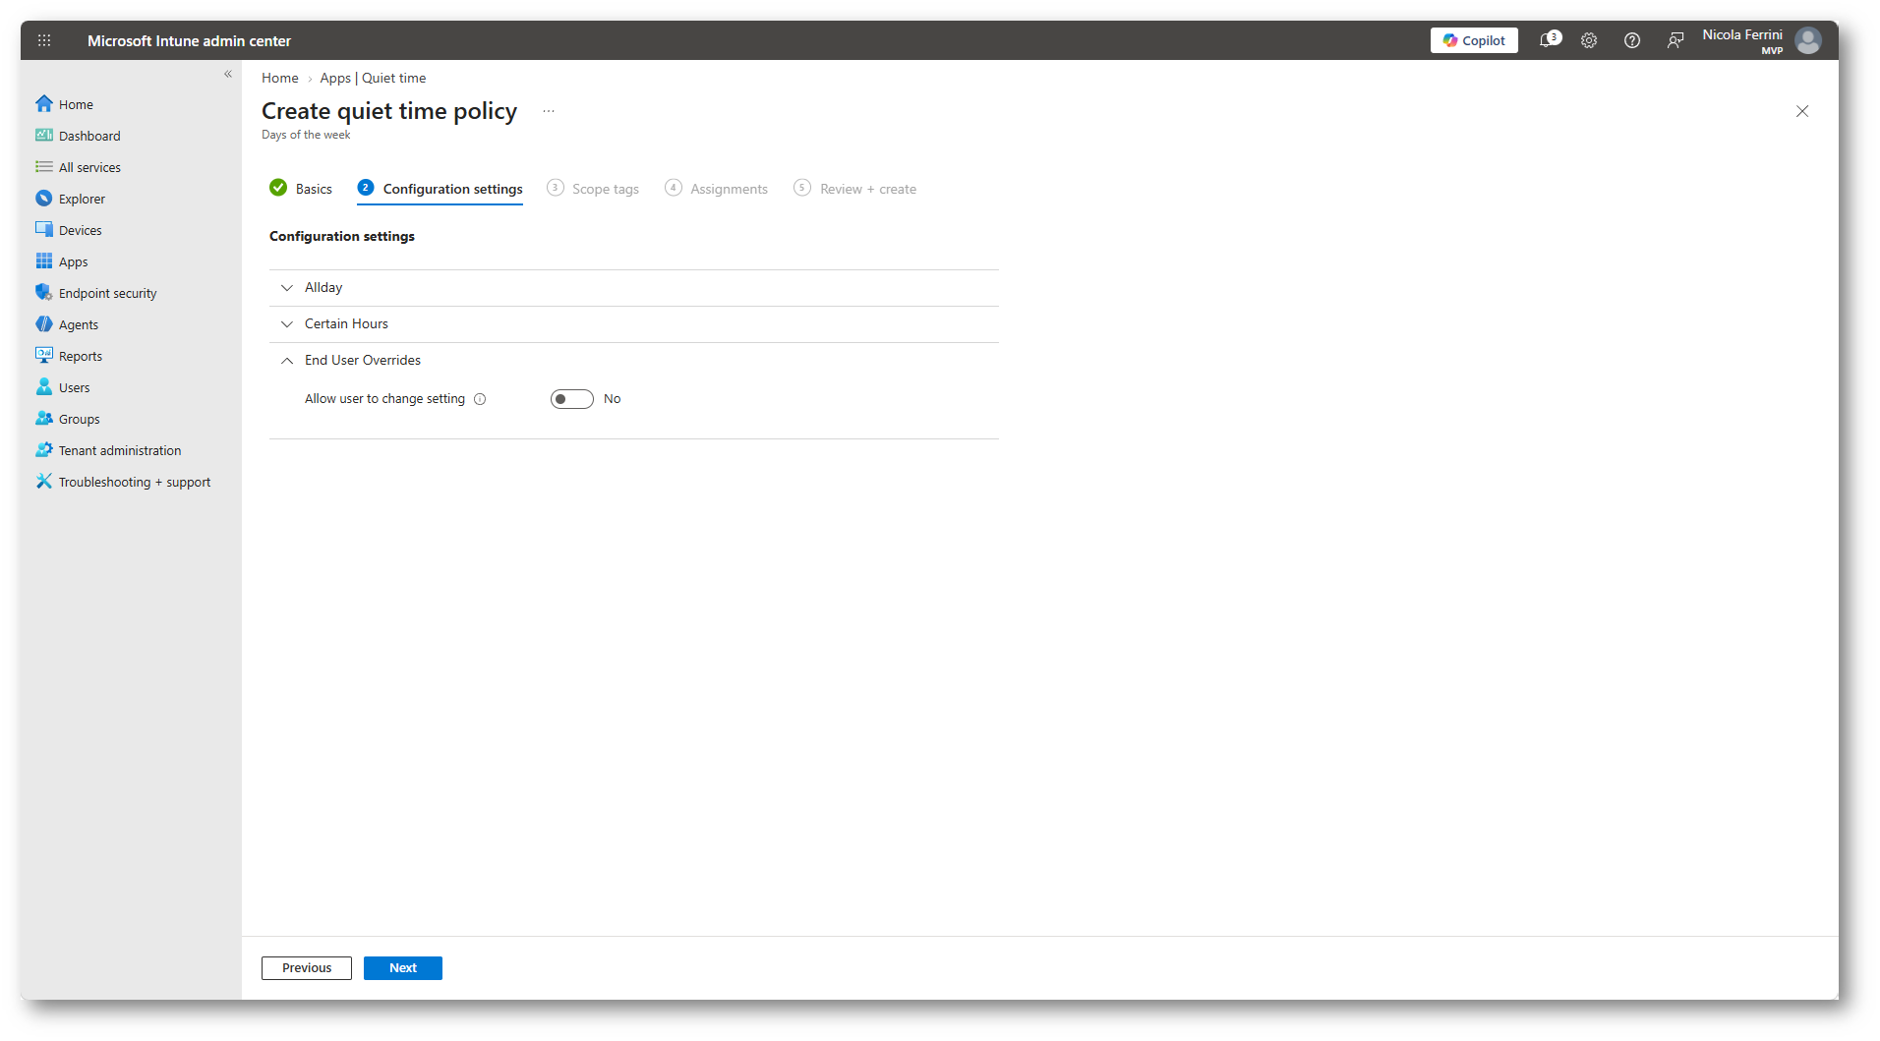Open the settings gear icon

1589,40
